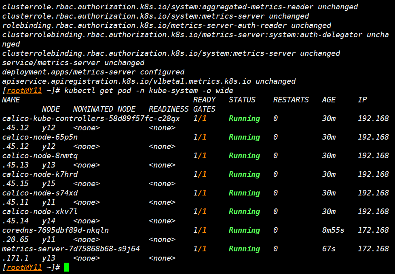Click the Running status of the coredns pod
This screenshot has height=274, width=395.
244,230
